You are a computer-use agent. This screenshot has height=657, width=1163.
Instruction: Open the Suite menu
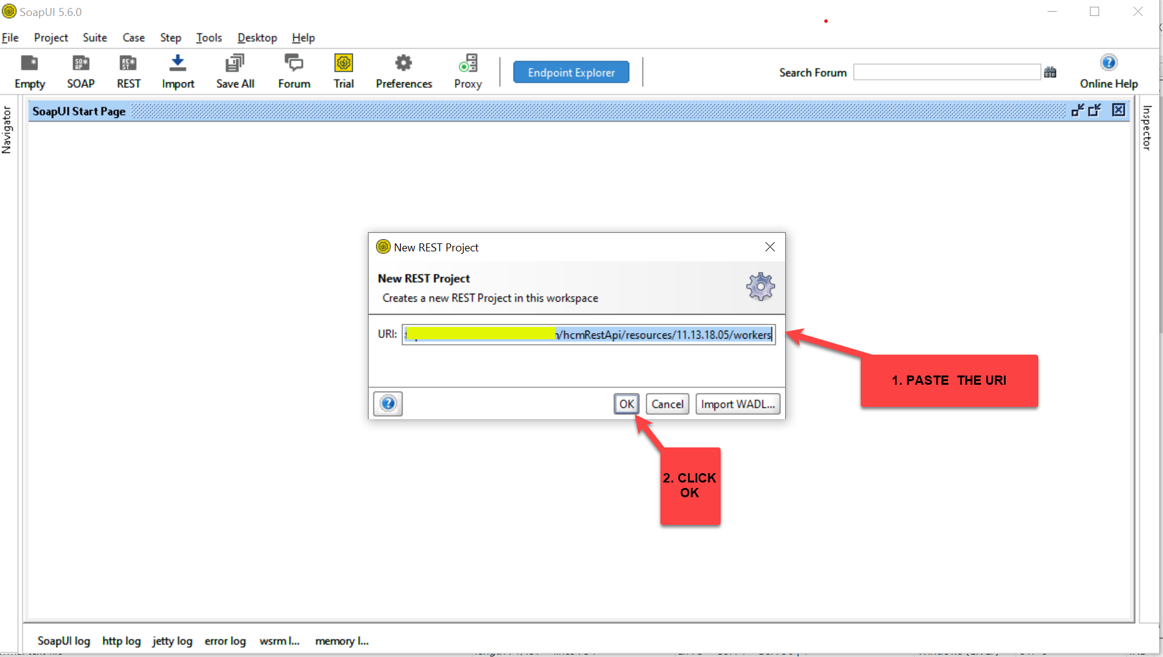point(95,37)
